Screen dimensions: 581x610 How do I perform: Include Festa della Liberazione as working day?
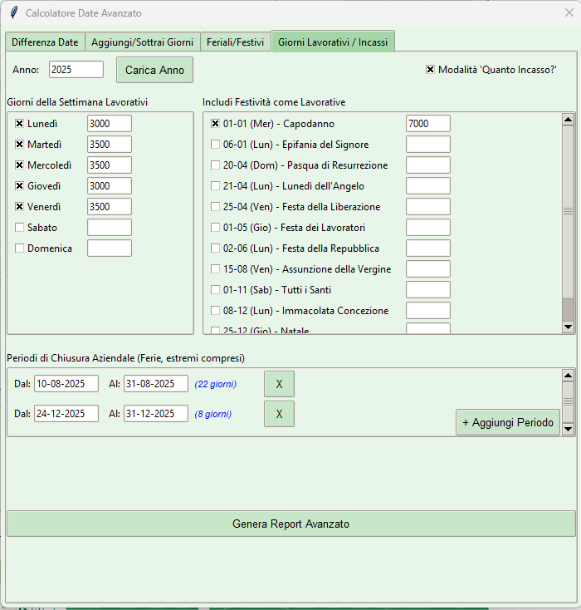[x=216, y=207]
